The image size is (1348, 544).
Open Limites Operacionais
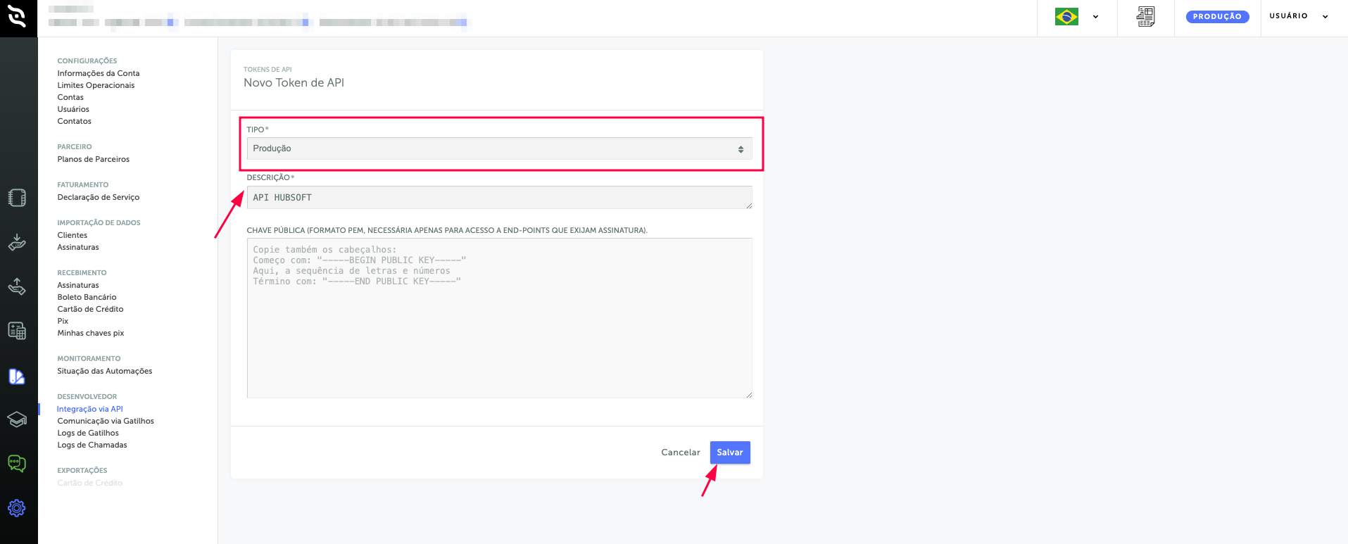[96, 85]
